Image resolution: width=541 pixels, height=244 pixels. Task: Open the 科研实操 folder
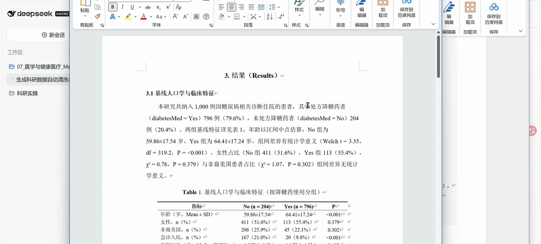23,93
